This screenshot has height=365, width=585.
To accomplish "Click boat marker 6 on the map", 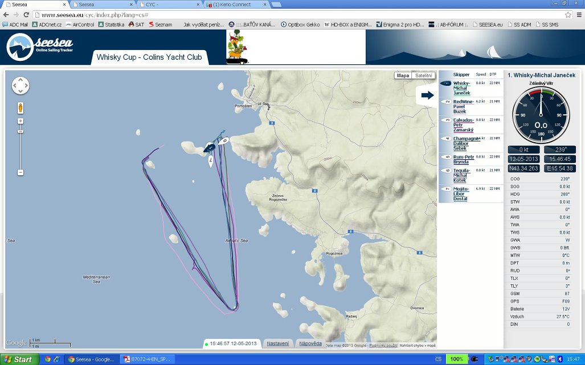I will point(224,140).
